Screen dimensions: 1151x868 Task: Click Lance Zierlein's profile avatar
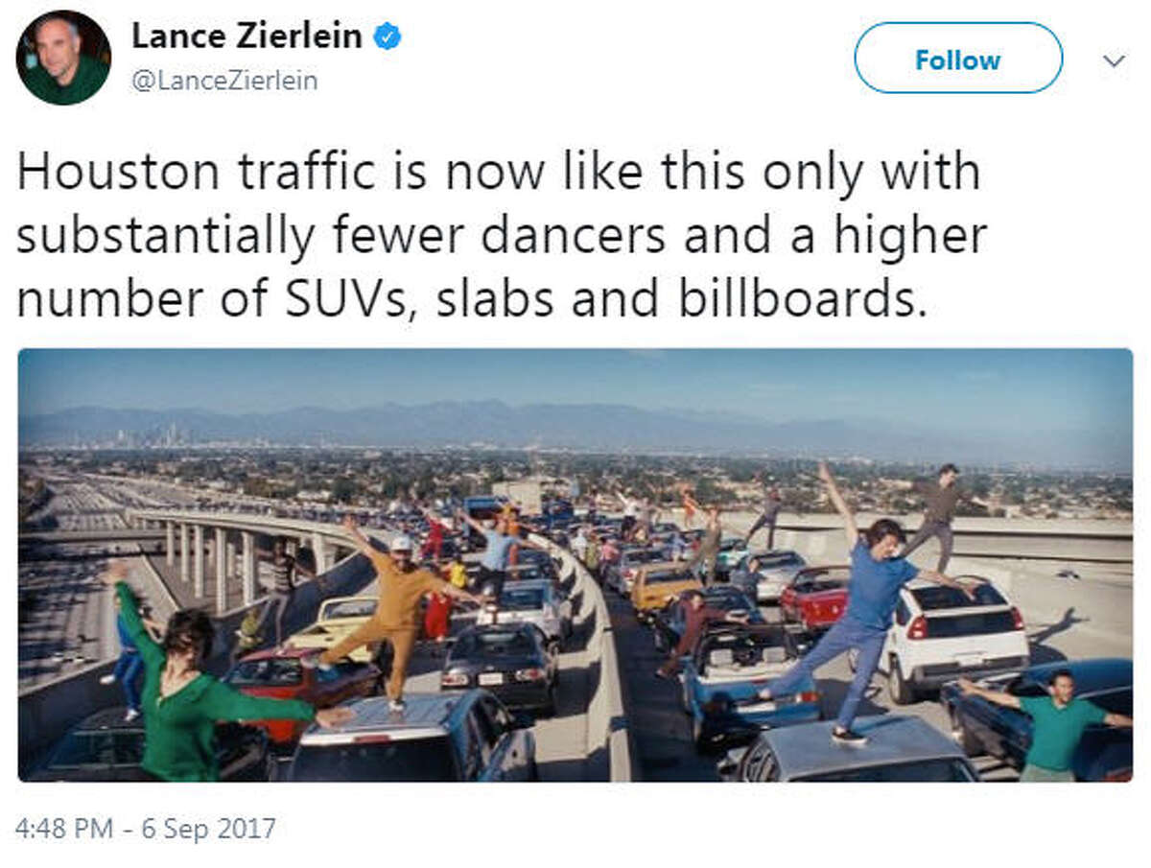click(63, 59)
